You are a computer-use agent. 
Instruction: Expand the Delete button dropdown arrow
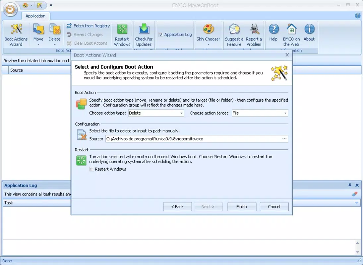click(x=55, y=44)
